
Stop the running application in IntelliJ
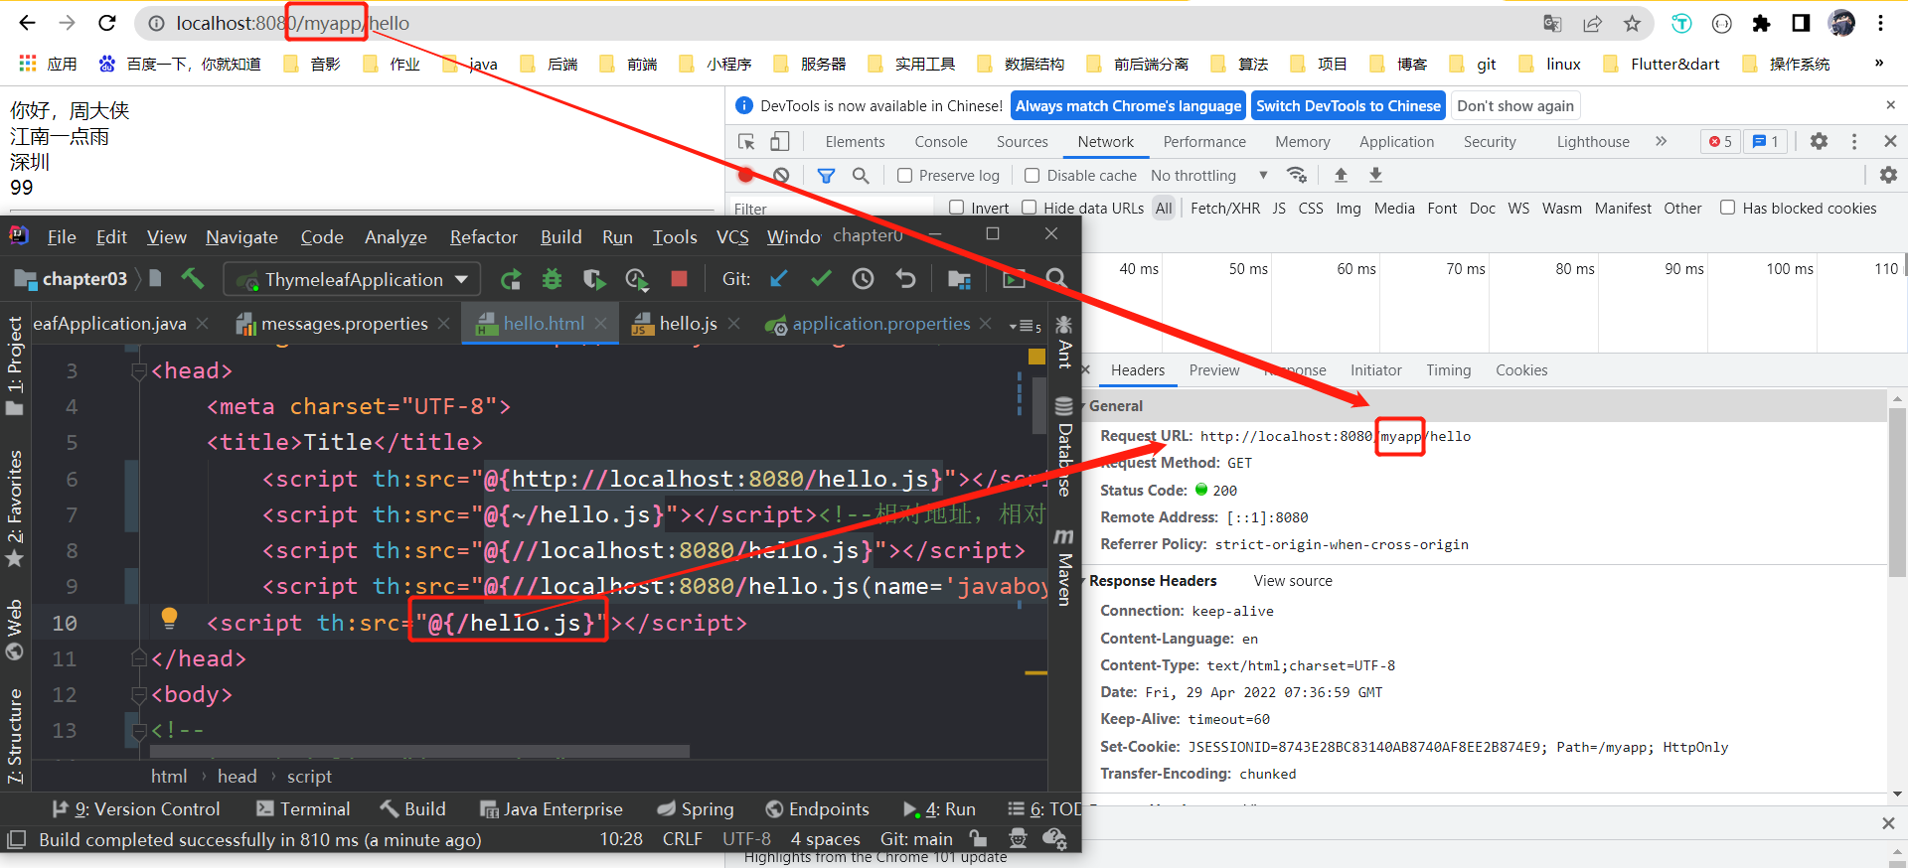click(x=679, y=279)
